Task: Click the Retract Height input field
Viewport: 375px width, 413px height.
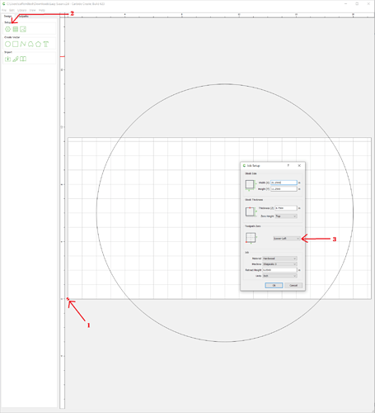Action: coord(279,270)
